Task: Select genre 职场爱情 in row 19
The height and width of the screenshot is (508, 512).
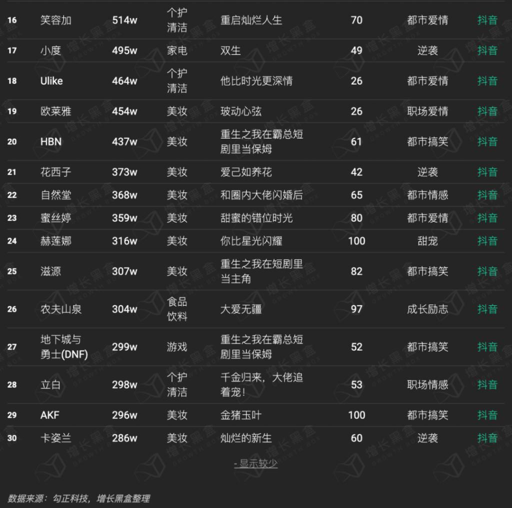Action: coord(427,111)
